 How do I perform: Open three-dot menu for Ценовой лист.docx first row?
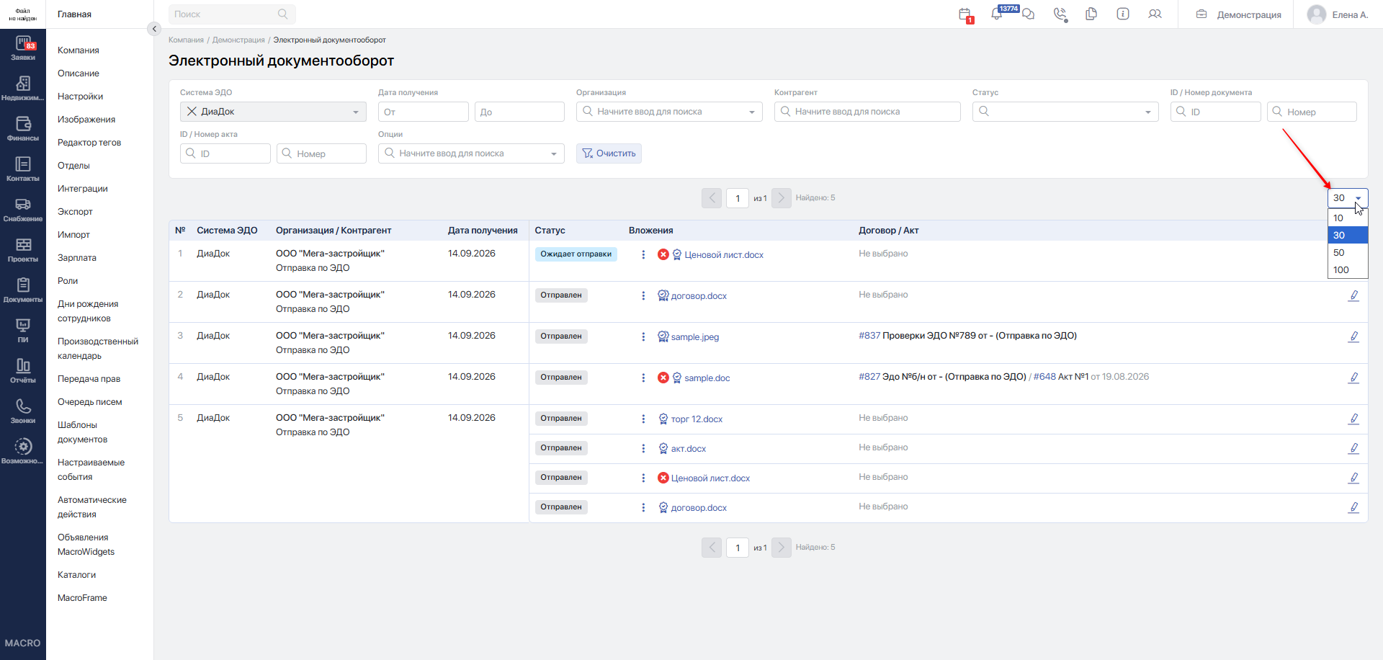[643, 254]
